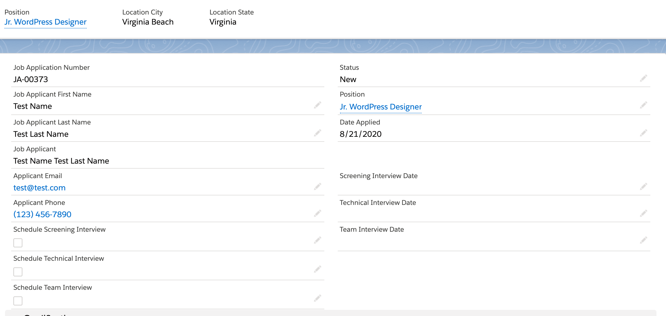Enable the Schedule Technical Interview checkbox
This screenshot has width=666, height=316.
pyautogui.click(x=18, y=272)
